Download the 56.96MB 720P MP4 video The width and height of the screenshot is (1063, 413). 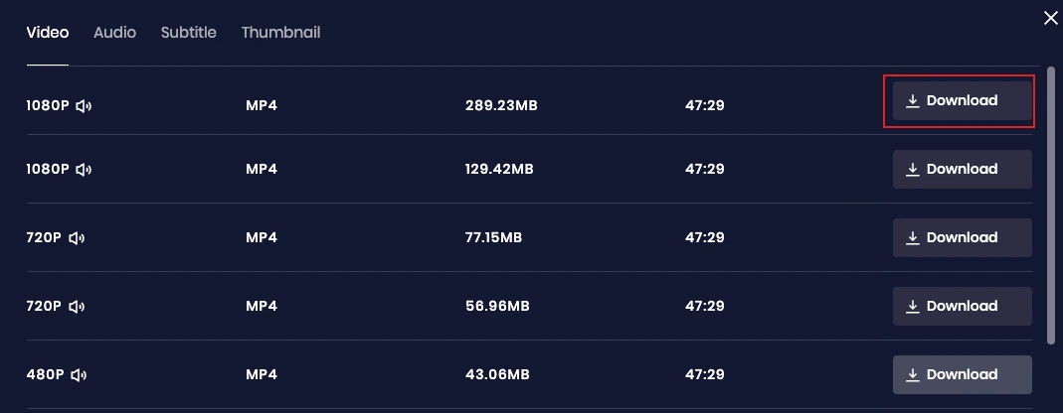(962, 307)
